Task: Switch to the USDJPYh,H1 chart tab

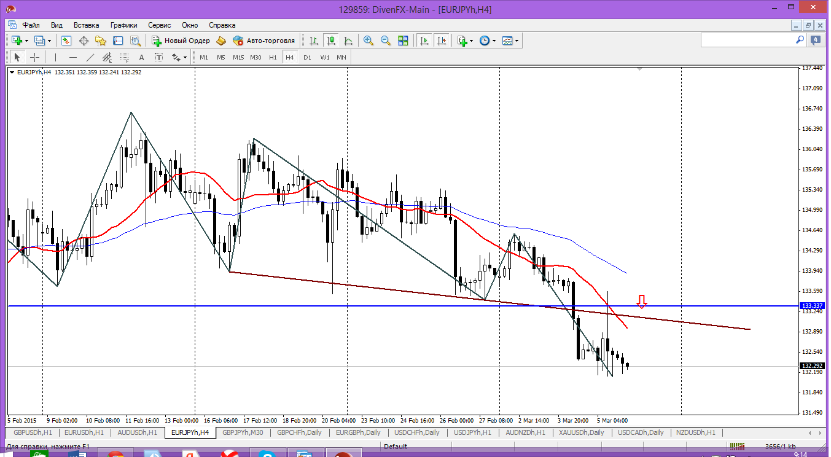Action: tap(472, 432)
